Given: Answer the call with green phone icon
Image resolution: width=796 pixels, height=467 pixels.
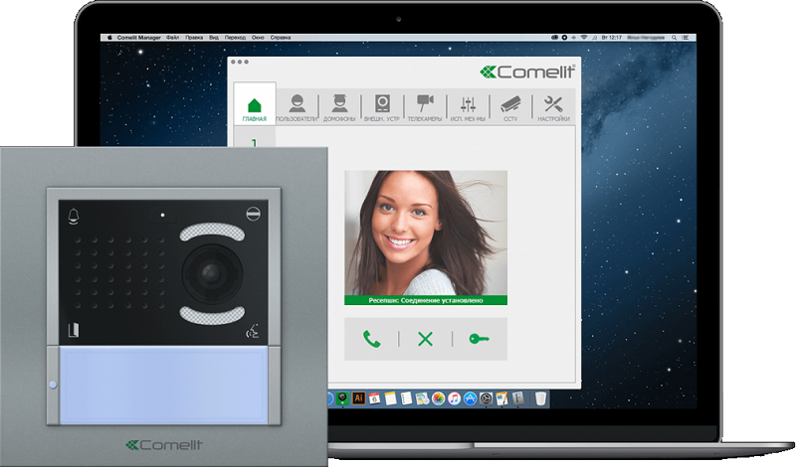Looking at the screenshot, I should click(x=371, y=339).
